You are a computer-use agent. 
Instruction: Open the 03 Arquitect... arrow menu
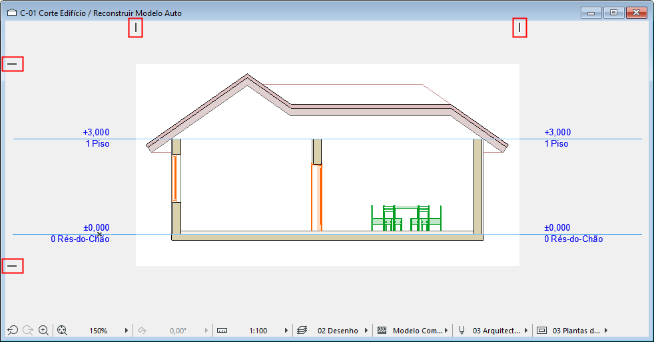tap(526, 330)
